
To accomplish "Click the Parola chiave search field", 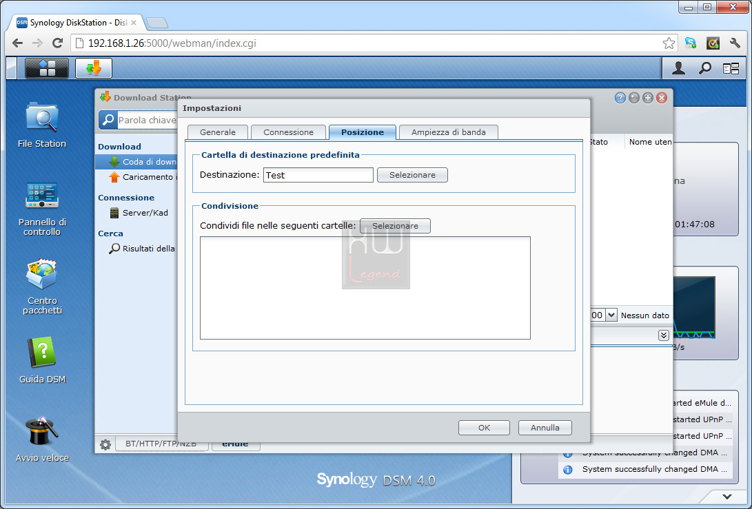I will coord(148,120).
